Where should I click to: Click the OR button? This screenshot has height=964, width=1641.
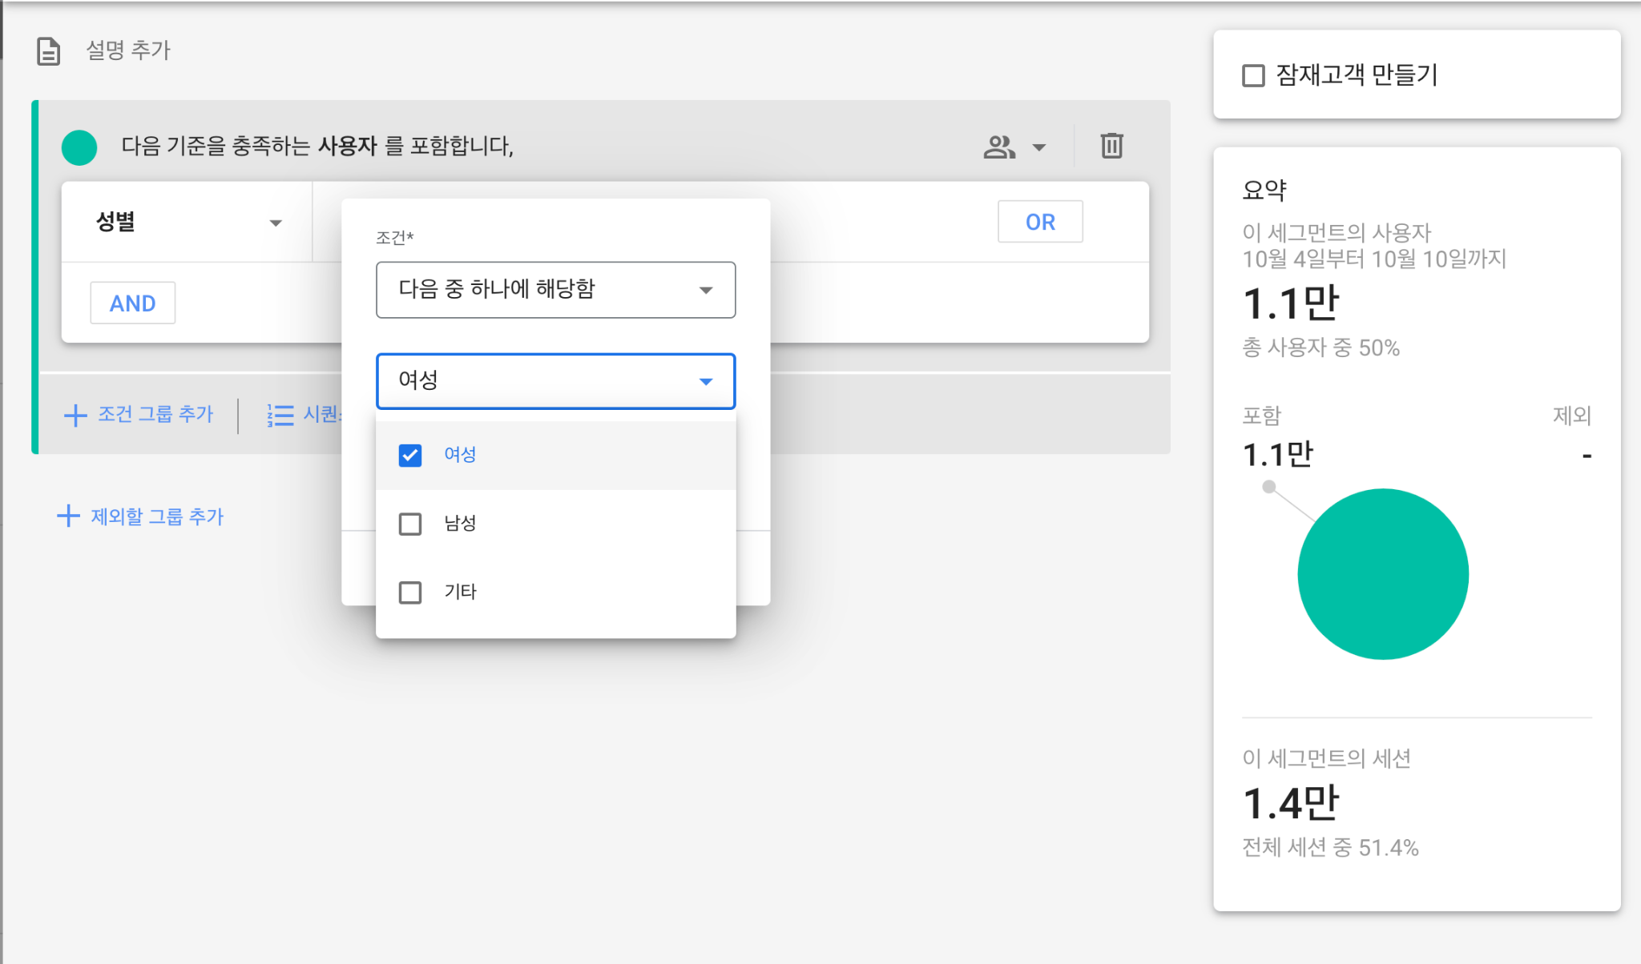pos(1040,222)
